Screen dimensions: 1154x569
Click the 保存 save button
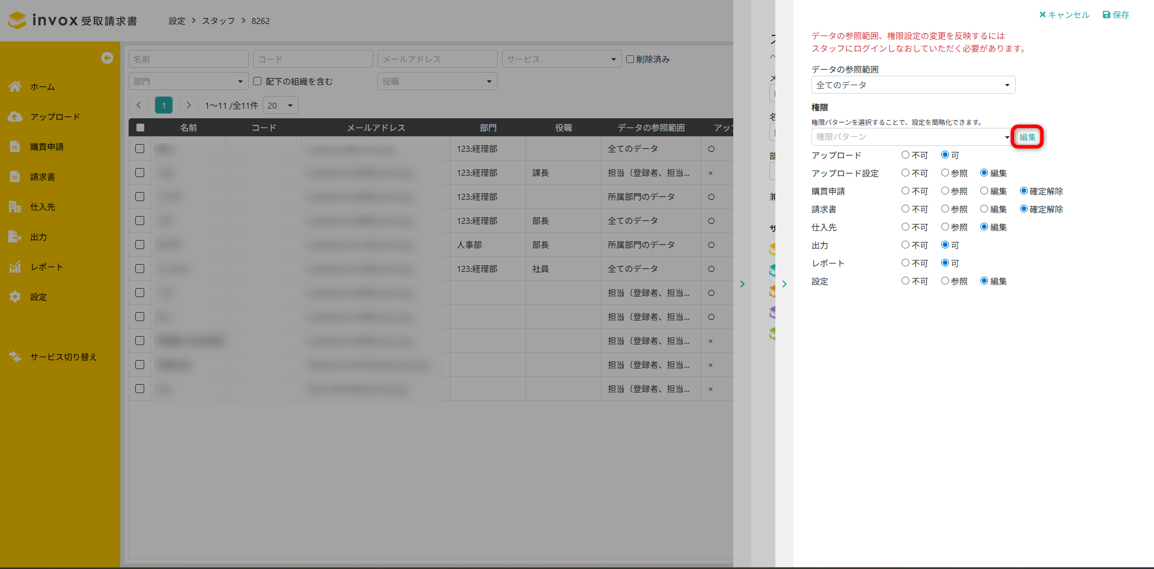(1116, 15)
